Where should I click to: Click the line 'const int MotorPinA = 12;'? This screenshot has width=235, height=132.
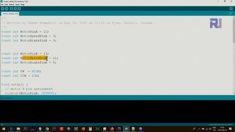25,32
